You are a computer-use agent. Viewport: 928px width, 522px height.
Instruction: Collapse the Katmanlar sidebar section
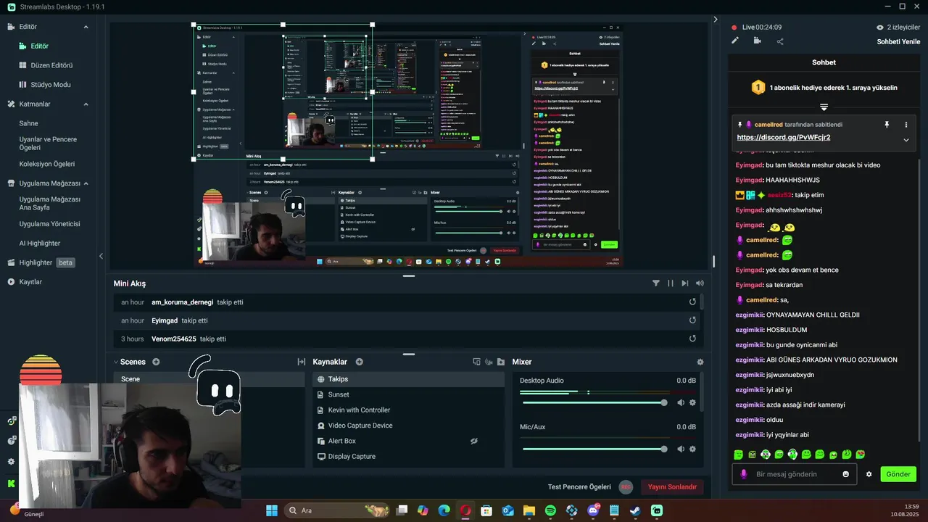86,104
